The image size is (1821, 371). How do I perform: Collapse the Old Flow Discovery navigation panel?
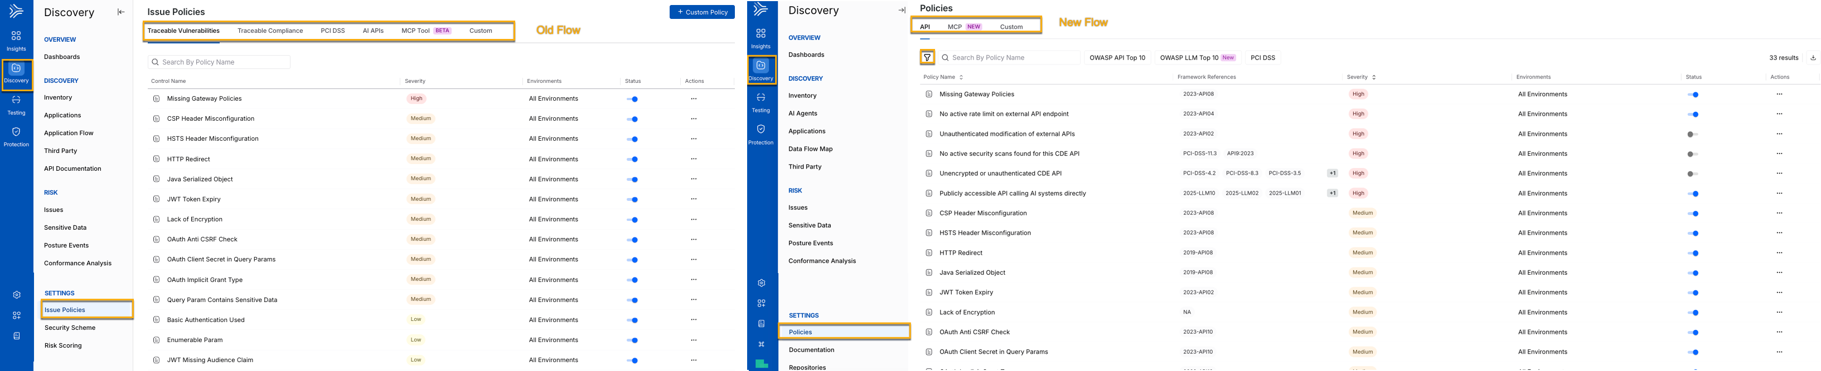pos(121,12)
